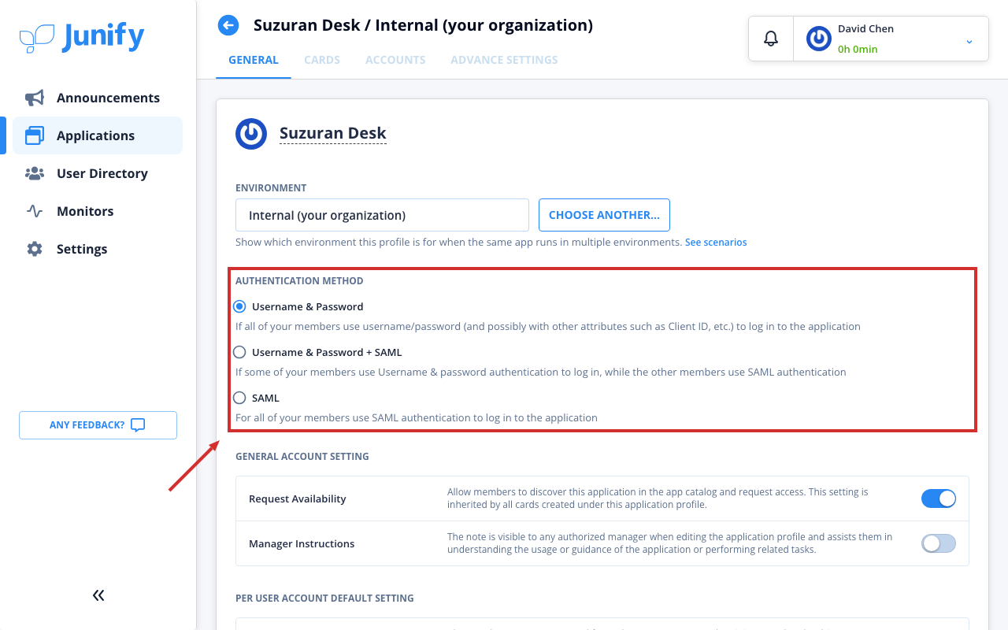Viewport: 1008px width, 630px height.
Task: Open notifications bell
Action: tap(771, 39)
